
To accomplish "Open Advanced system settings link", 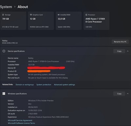I will [x=65, y=85].
